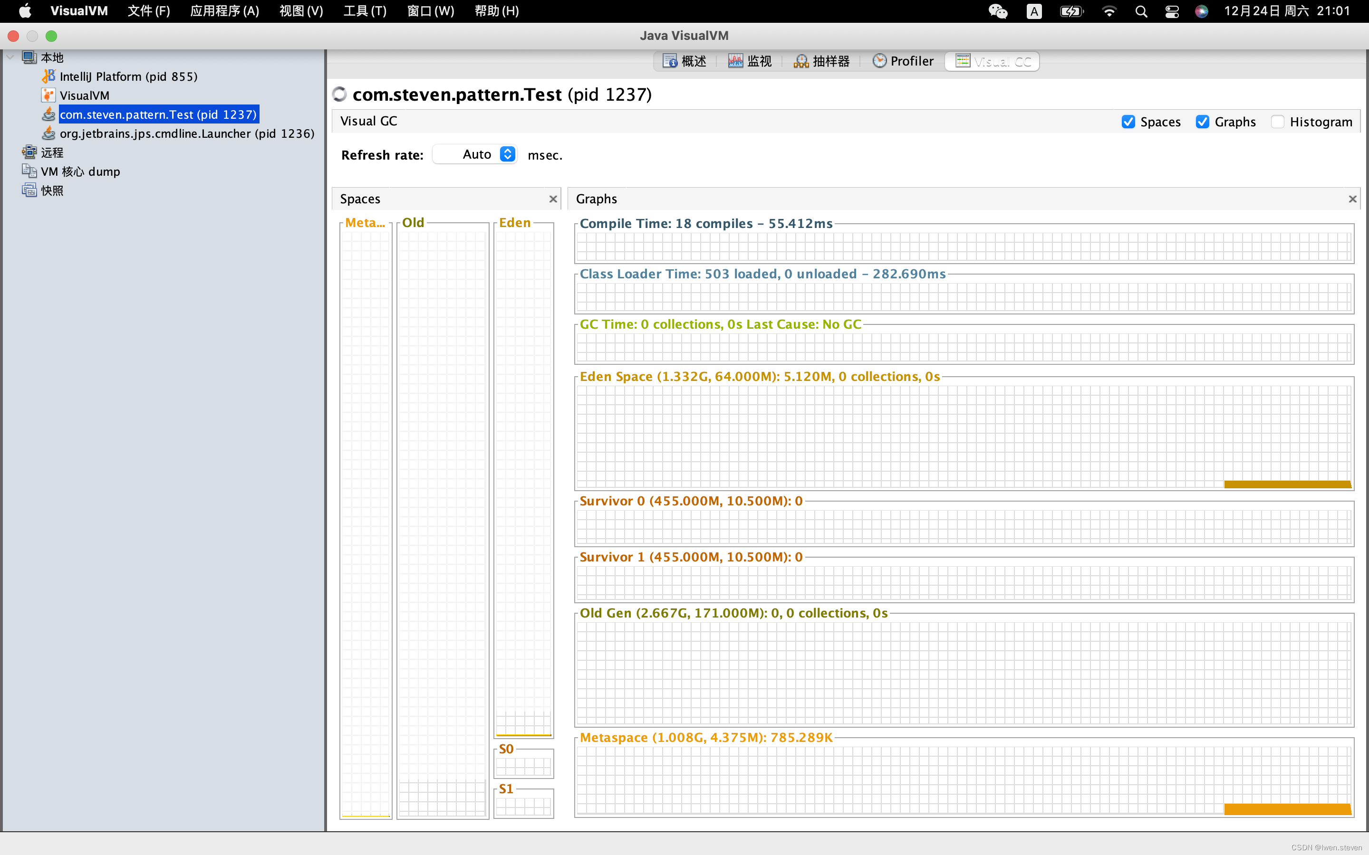Image resolution: width=1369 pixels, height=855 pixels.
Task: Click the 概述 overview tab icon
Action: pos(670,61)
